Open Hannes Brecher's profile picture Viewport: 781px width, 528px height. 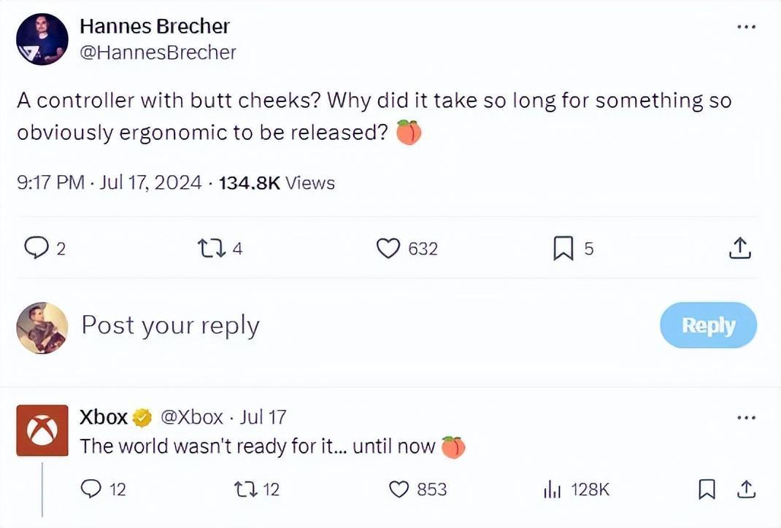click(42, 39)
